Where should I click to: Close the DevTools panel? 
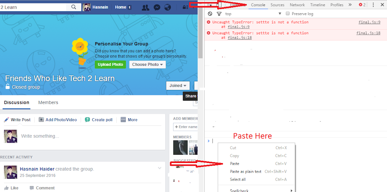point(382,5)
